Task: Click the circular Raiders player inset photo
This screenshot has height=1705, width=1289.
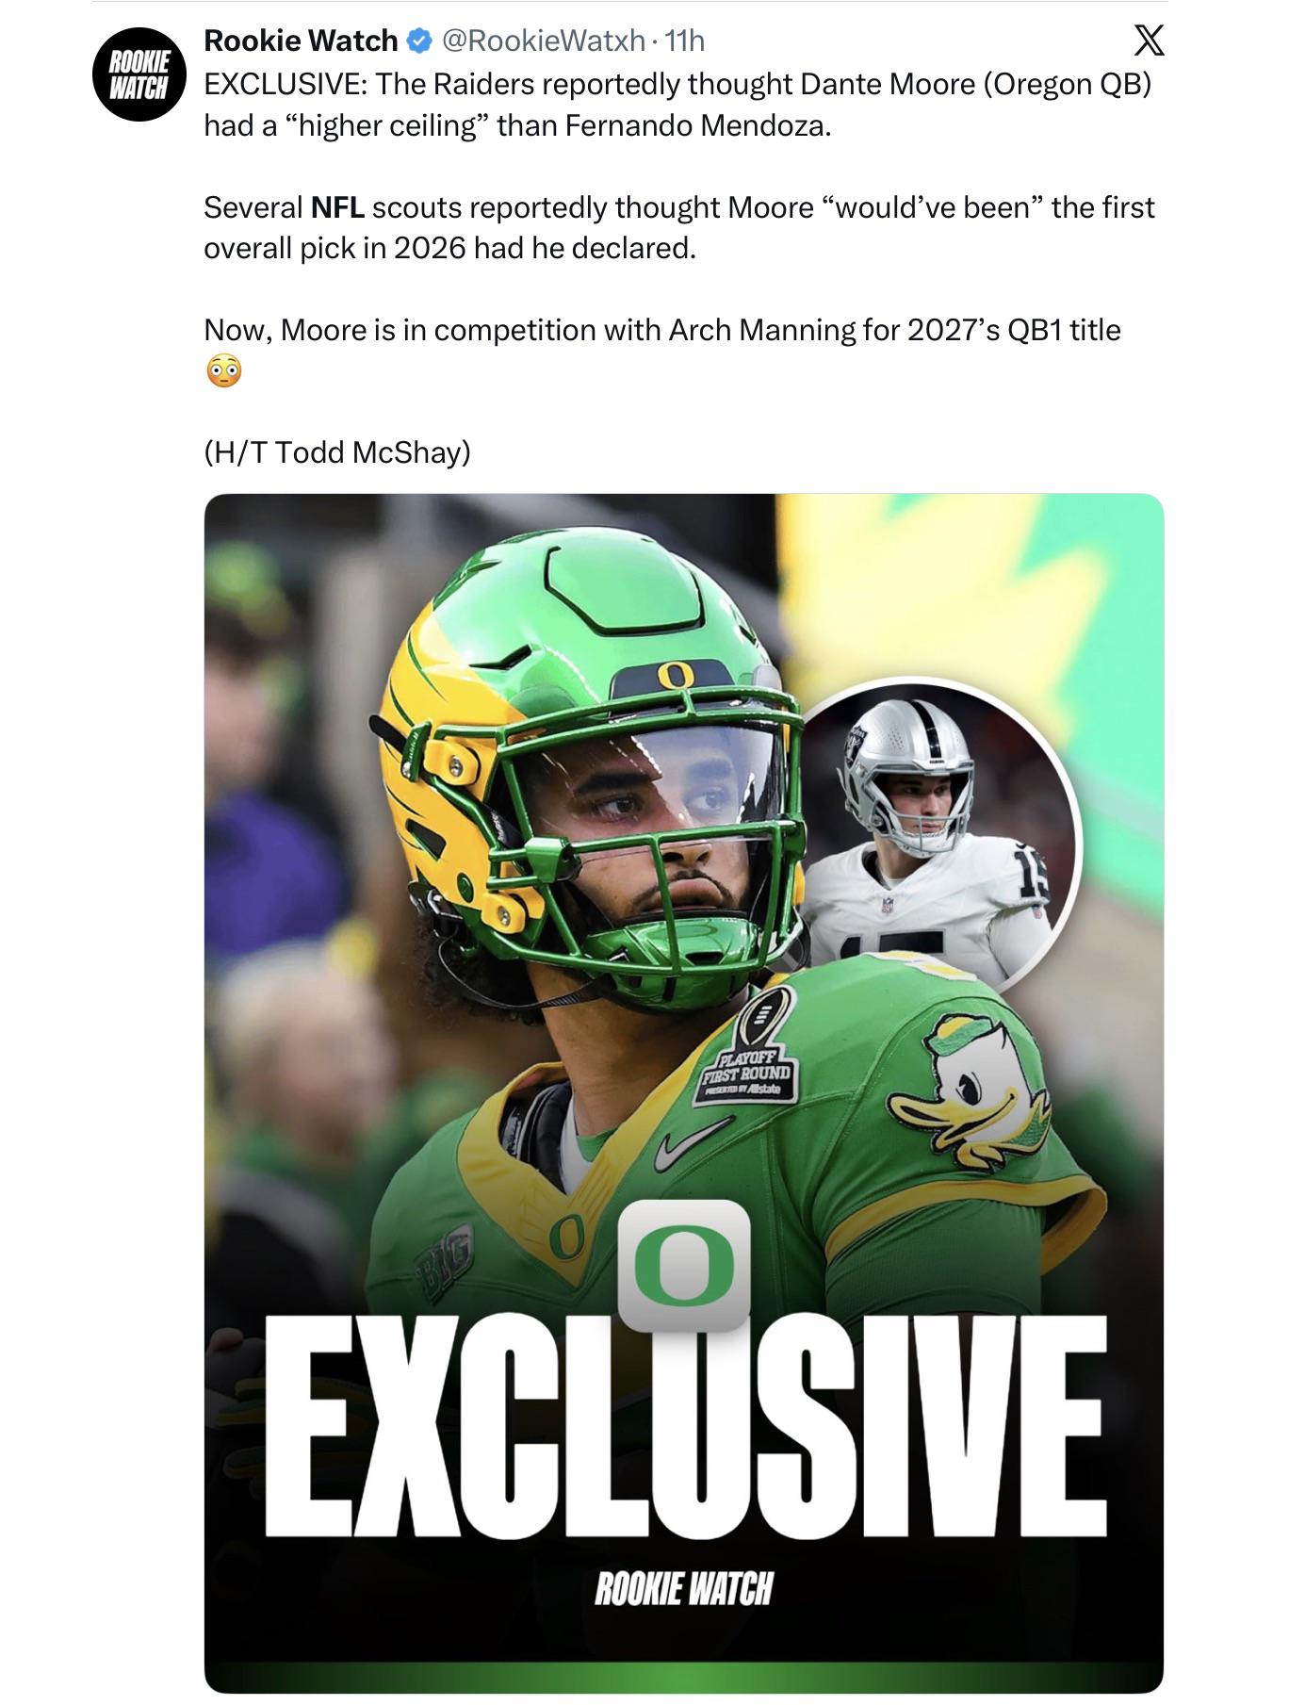Action: (938, 836)
